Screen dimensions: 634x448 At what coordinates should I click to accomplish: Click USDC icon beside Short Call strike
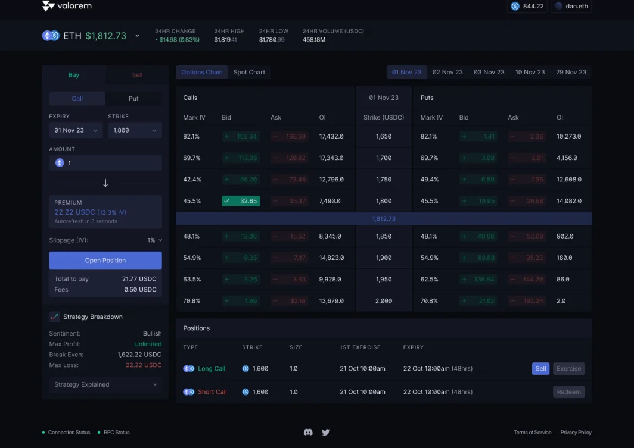coord(245,392)
